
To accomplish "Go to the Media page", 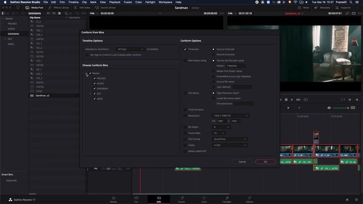I will coord(113,199).
